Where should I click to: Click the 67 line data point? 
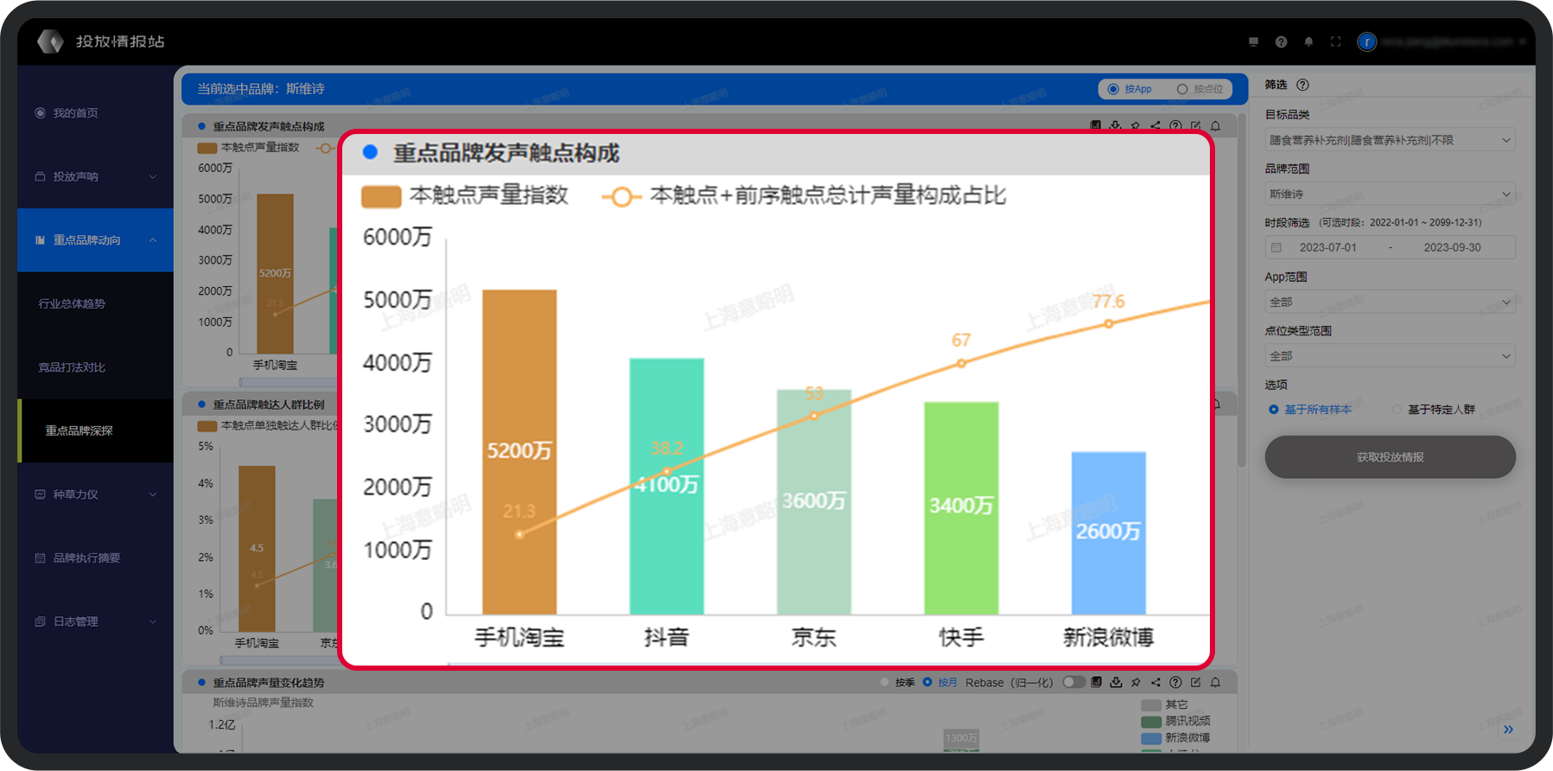coord(961,363)
